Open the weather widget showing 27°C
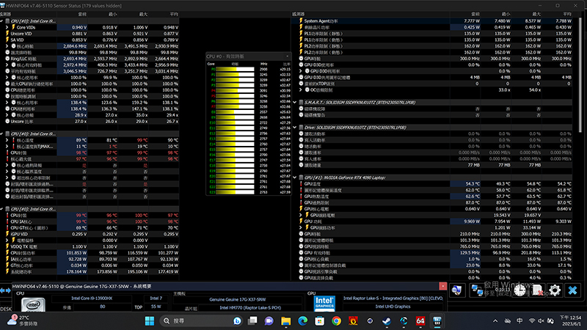The height and width of the screenshot is (330, 587). click(x=23, y=320)
